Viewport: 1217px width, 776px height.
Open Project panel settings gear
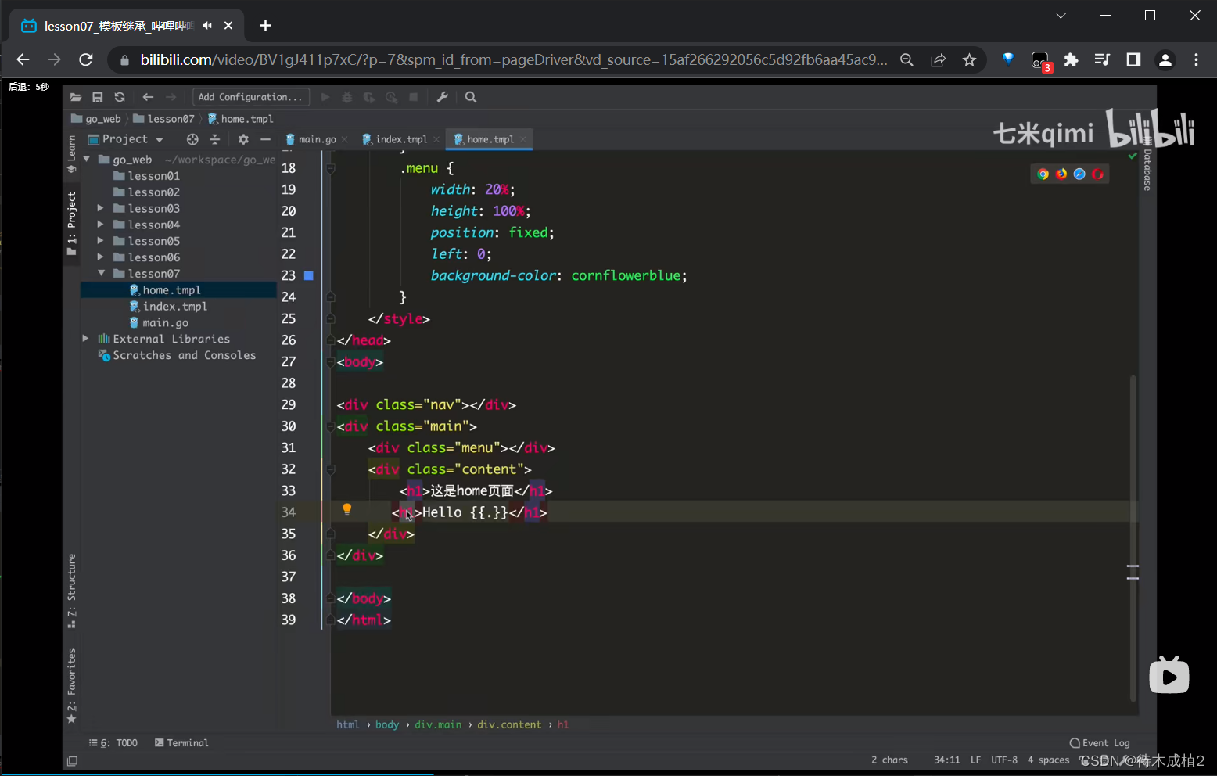pos(243,139)
